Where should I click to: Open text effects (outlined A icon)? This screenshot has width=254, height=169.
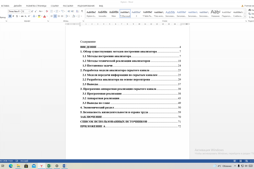pos(34,16)
